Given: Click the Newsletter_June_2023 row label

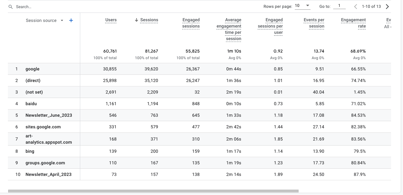Looking at the screenshot, I should (x=49, y=115).
